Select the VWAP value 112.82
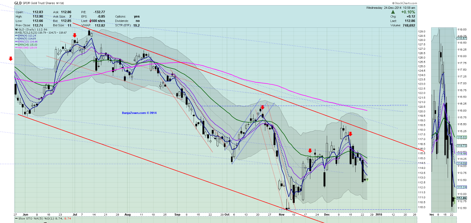Viewport: 471px width, 223px height. 100,25
